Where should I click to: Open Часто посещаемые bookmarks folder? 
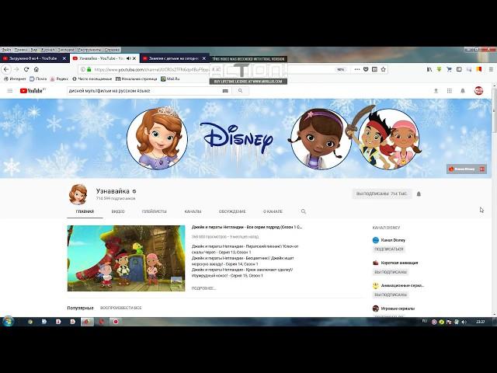pos(92,78)
